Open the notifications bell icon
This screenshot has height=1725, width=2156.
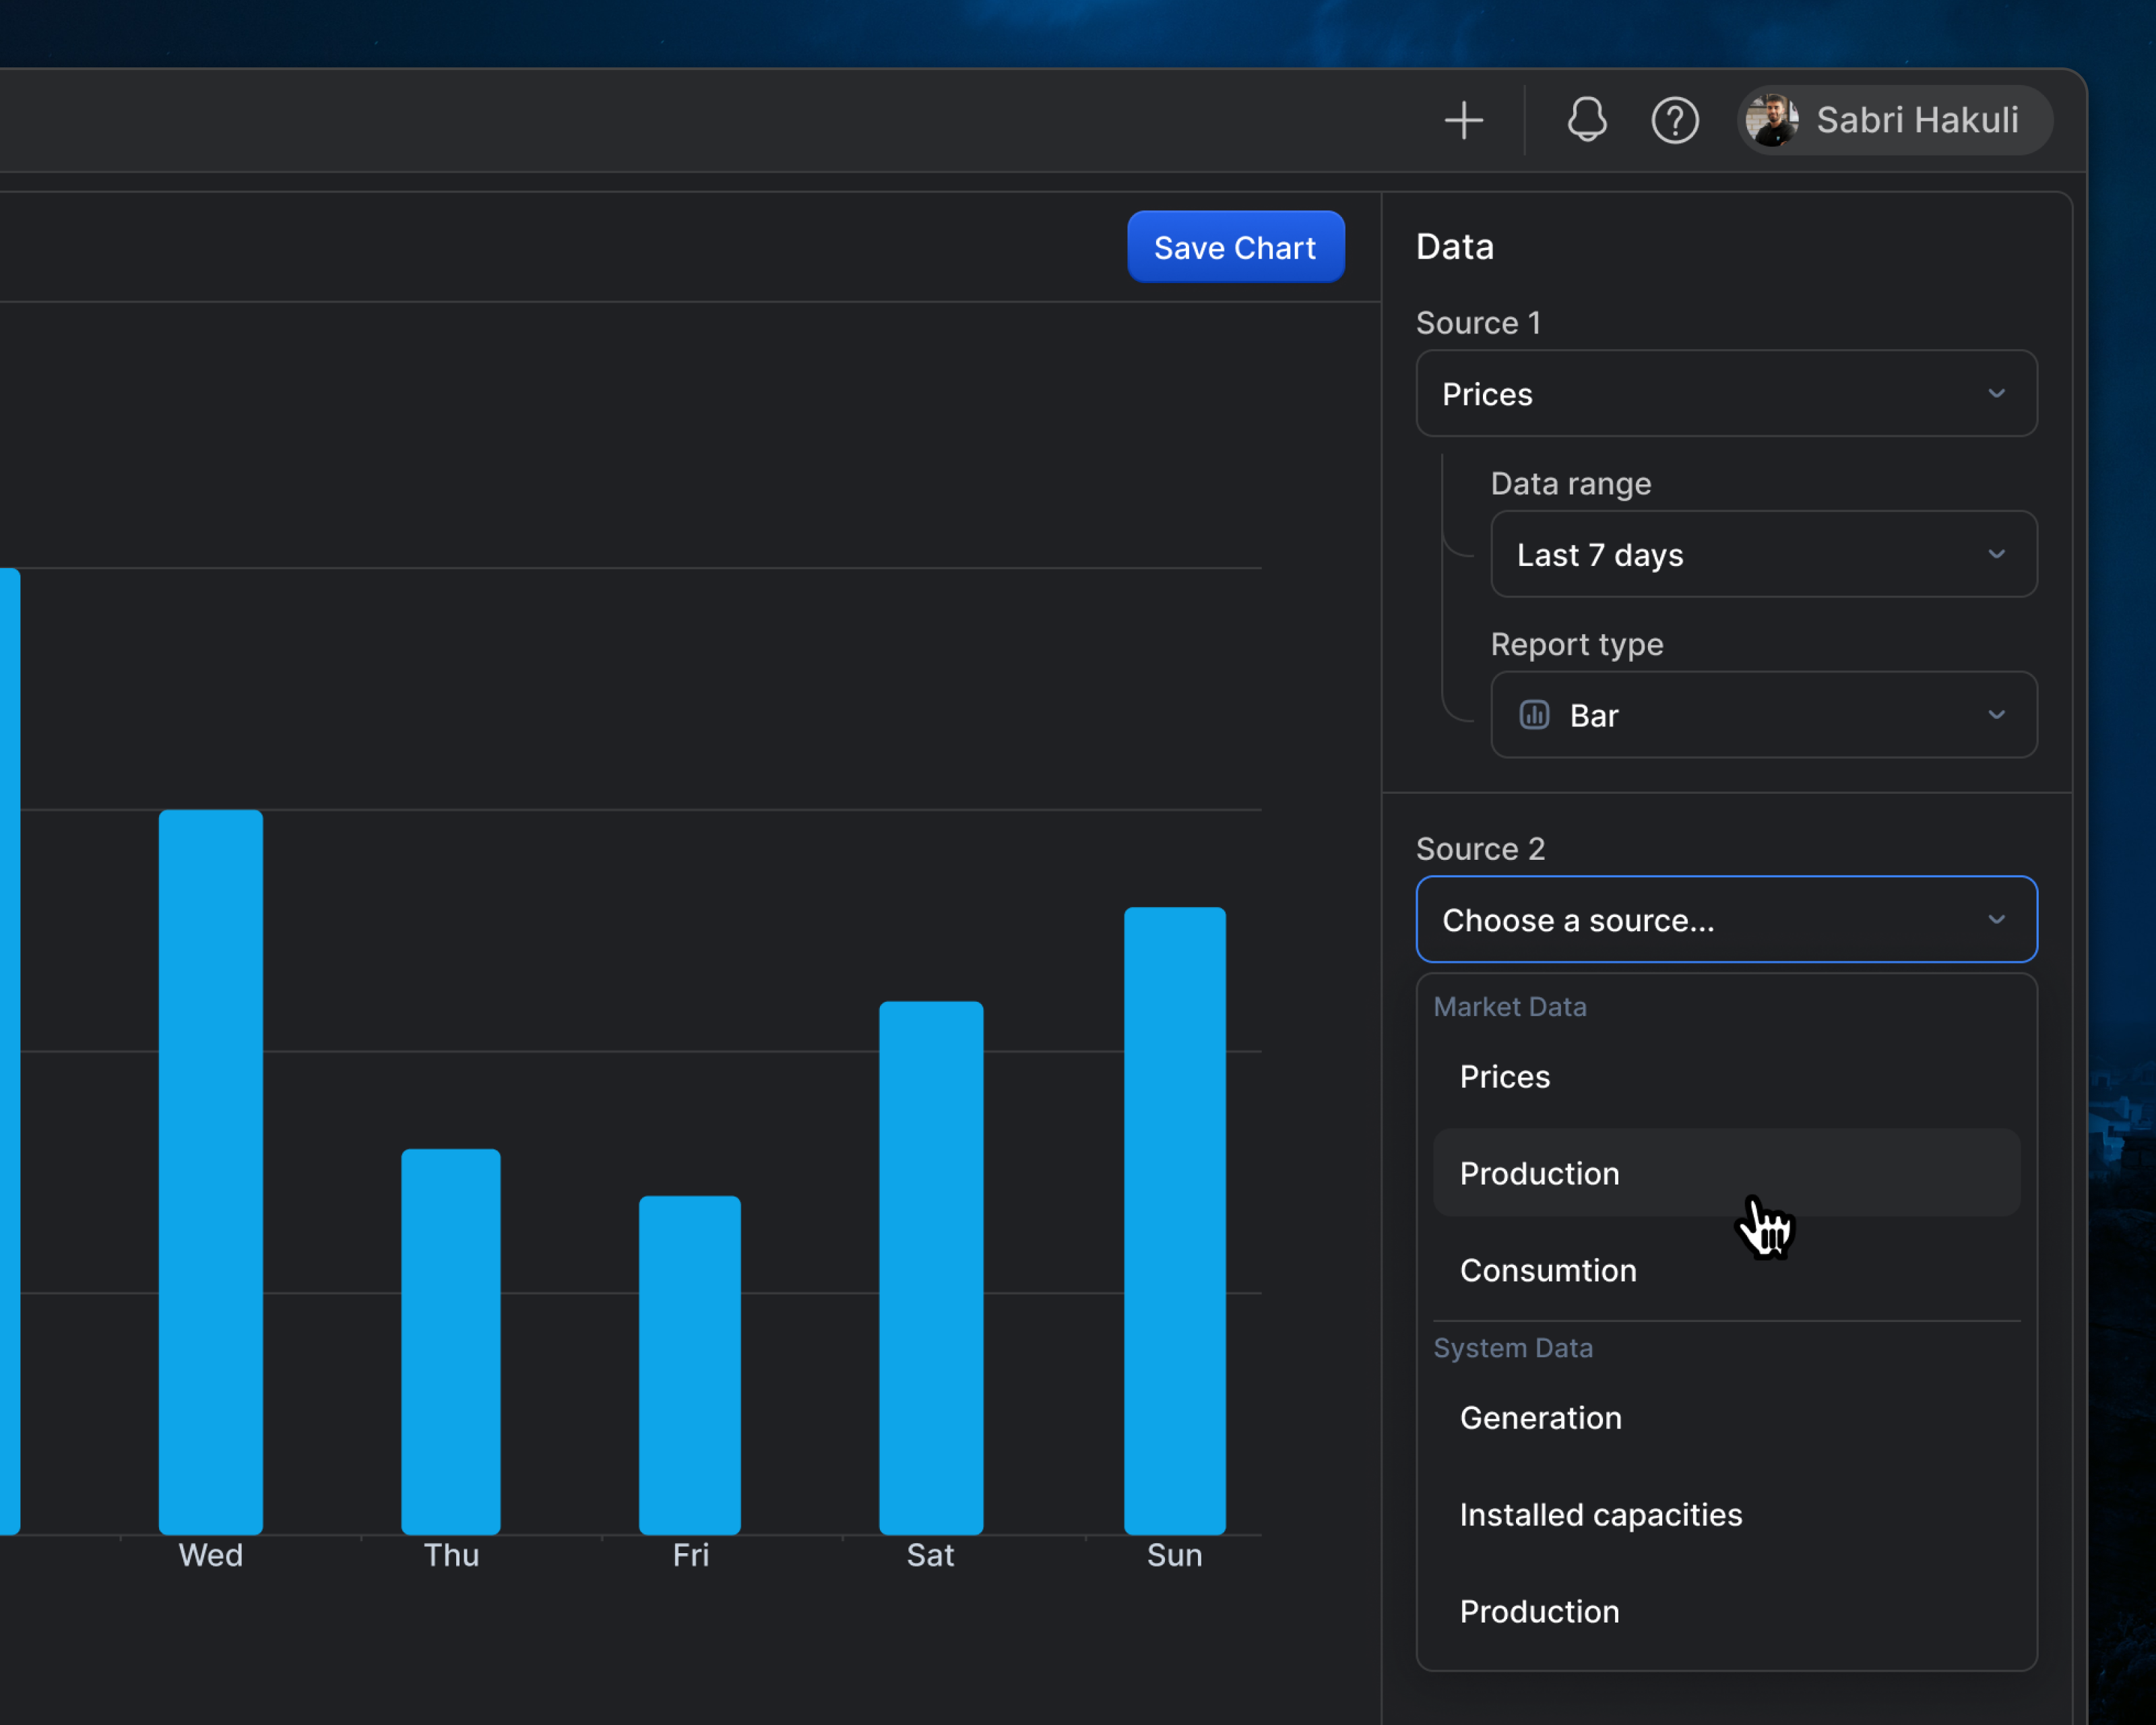pyautogui.click(x=1587, y=120)
